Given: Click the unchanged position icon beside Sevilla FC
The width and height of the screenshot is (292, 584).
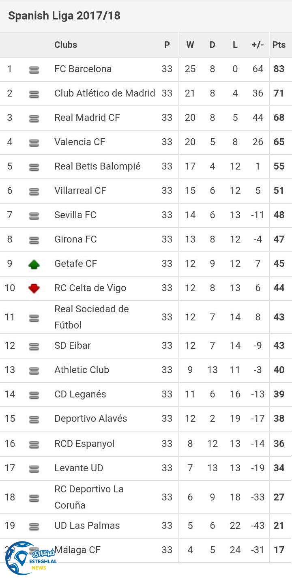Looking at the screenshot, I should pyautogui.click(x=34, y=216).
